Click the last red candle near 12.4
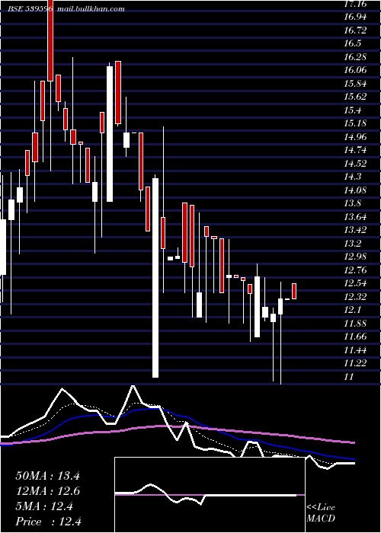Image resolution: width=381 pixels, height=533 pixels. [x=294, y=291]
